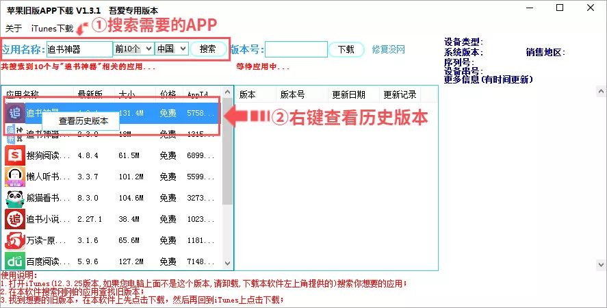Click AppId 1181... cell
607x308 pixels.
coord(201,241)
